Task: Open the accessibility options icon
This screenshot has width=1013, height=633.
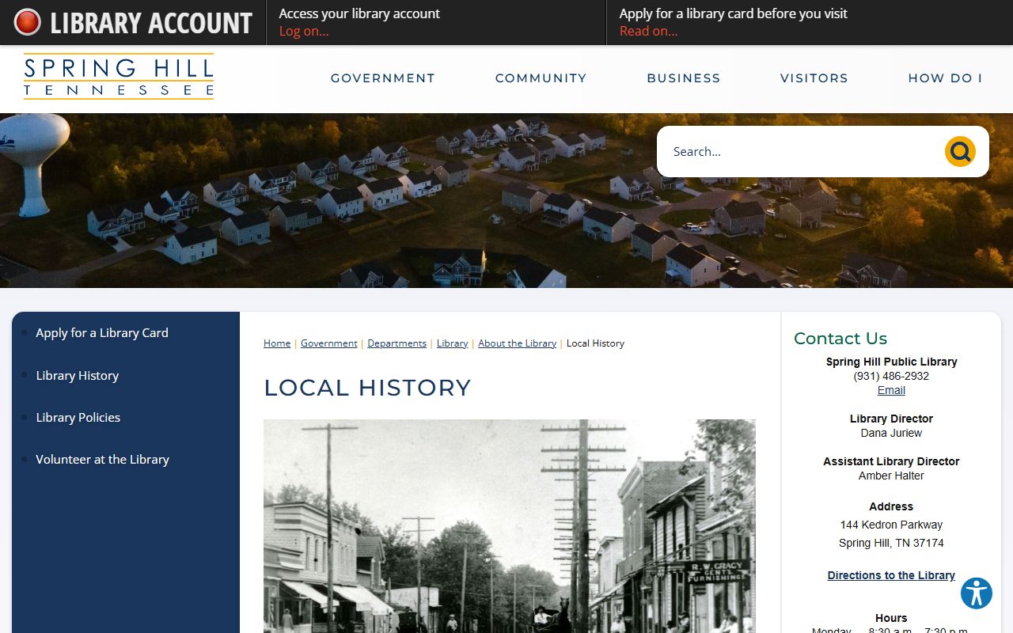Action: pyautogui.click(x=977, y=593)
